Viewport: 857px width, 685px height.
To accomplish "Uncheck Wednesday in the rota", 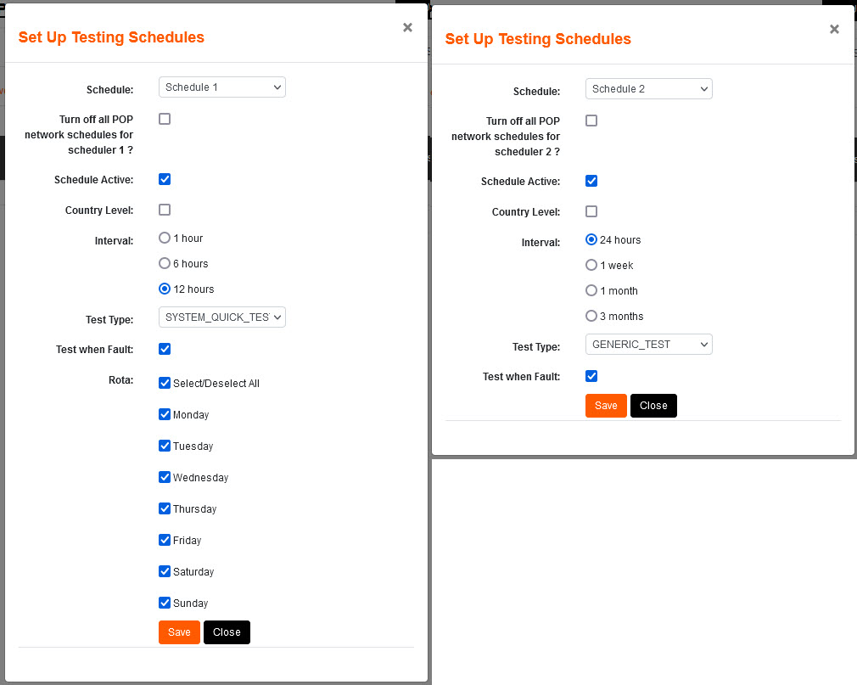I will click(x=165, y=478).
